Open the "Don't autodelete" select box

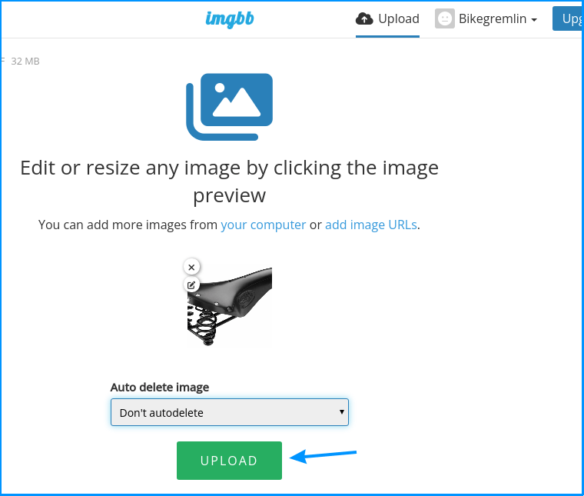click(x=230, y=412)
